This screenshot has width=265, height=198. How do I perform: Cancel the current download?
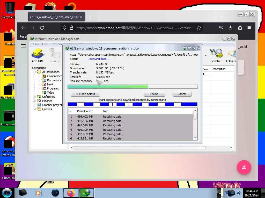182,94
